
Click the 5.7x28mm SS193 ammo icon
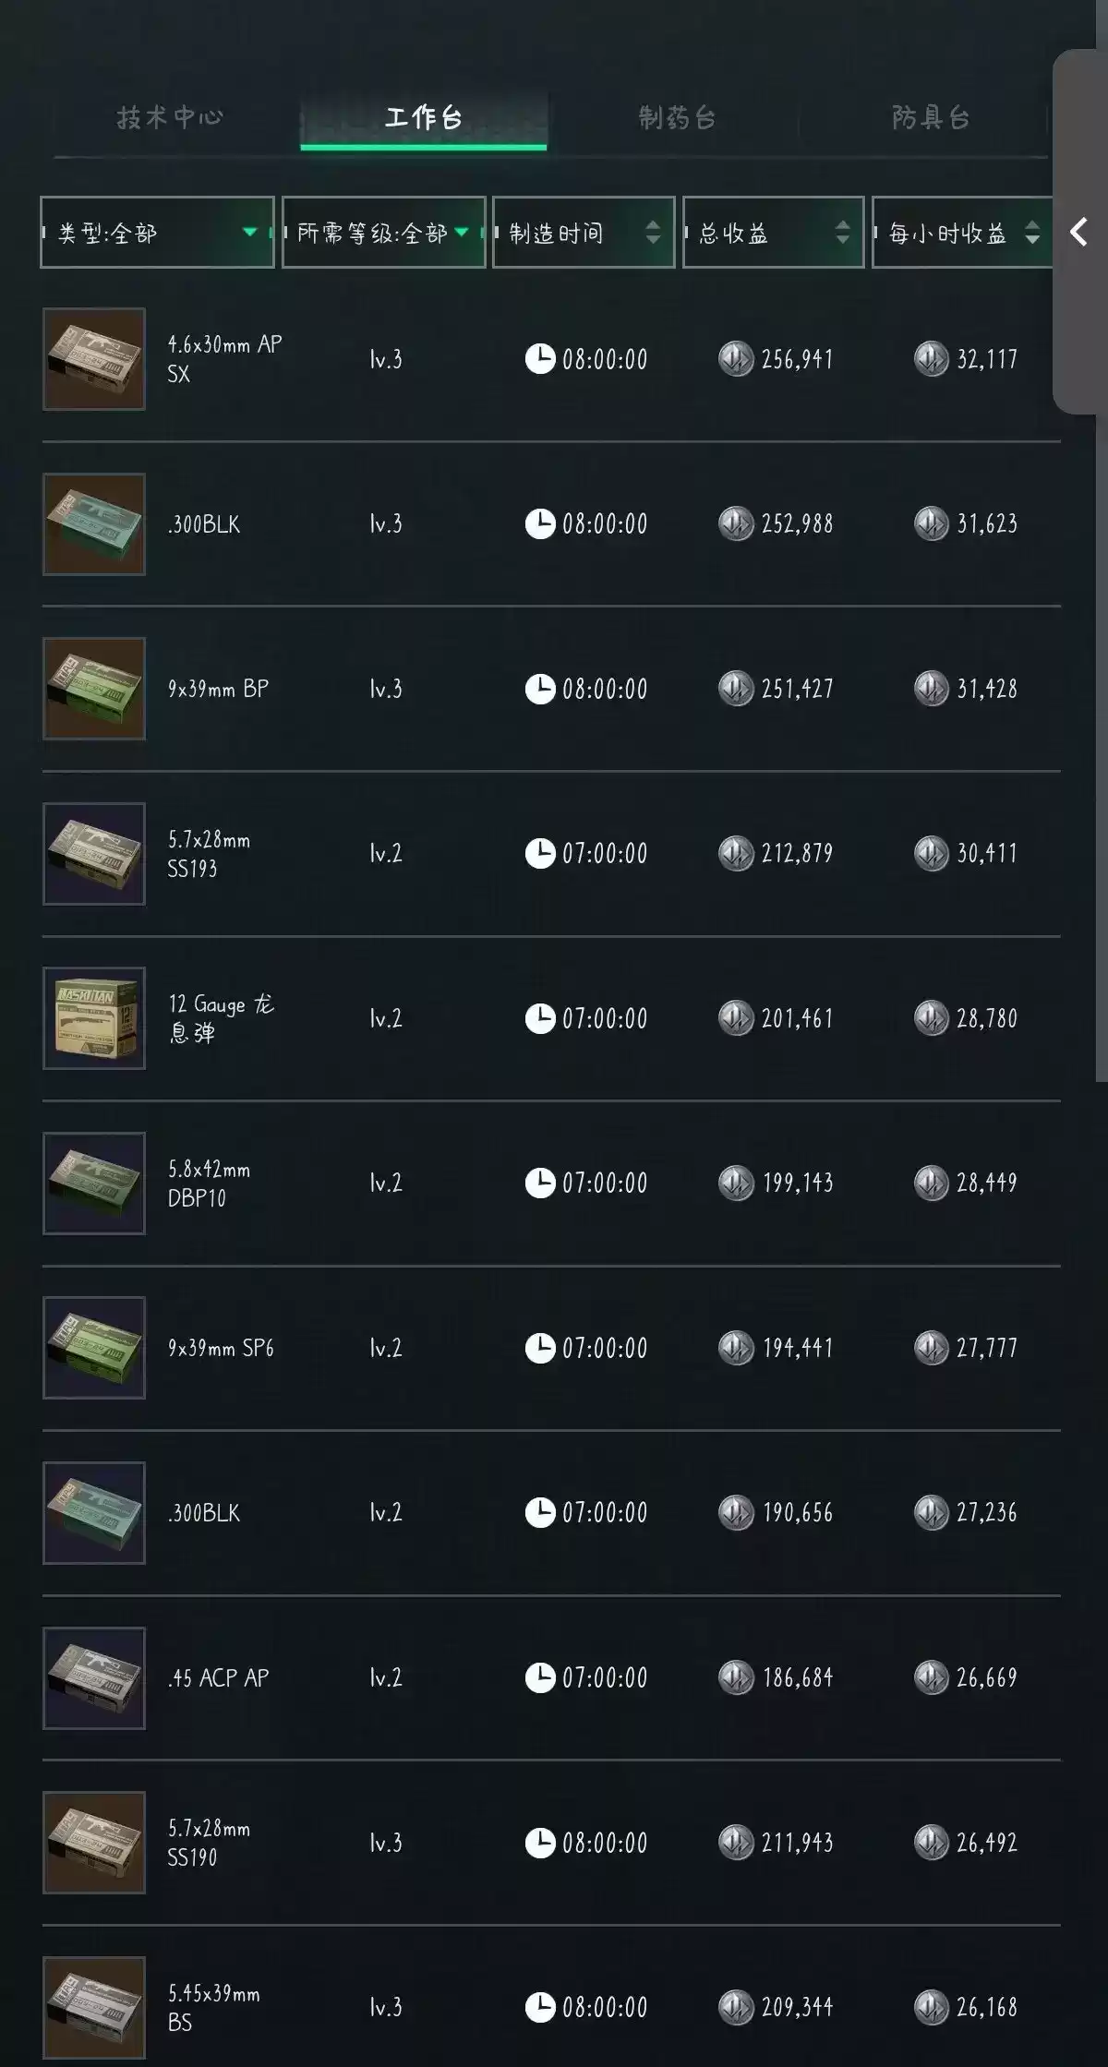tap(94, 854)
